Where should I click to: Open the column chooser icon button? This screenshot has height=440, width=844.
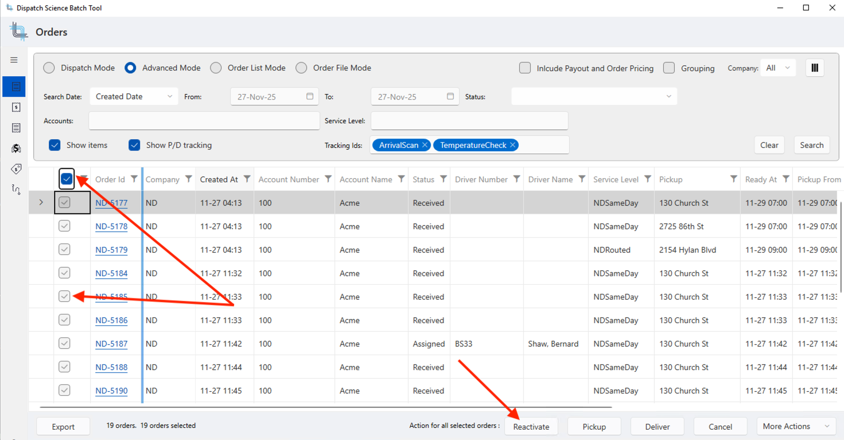click(815, 68)
